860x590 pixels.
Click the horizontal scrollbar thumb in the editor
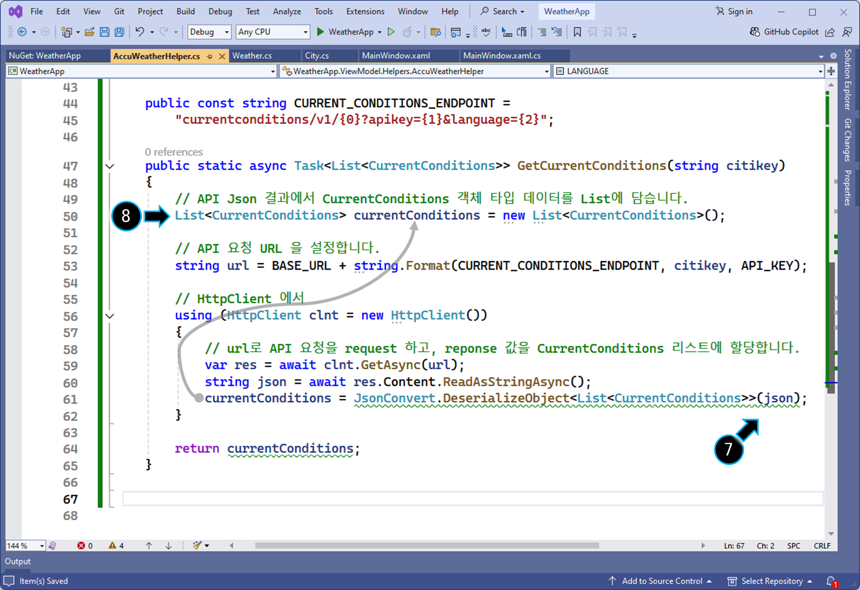coord(427,545)
